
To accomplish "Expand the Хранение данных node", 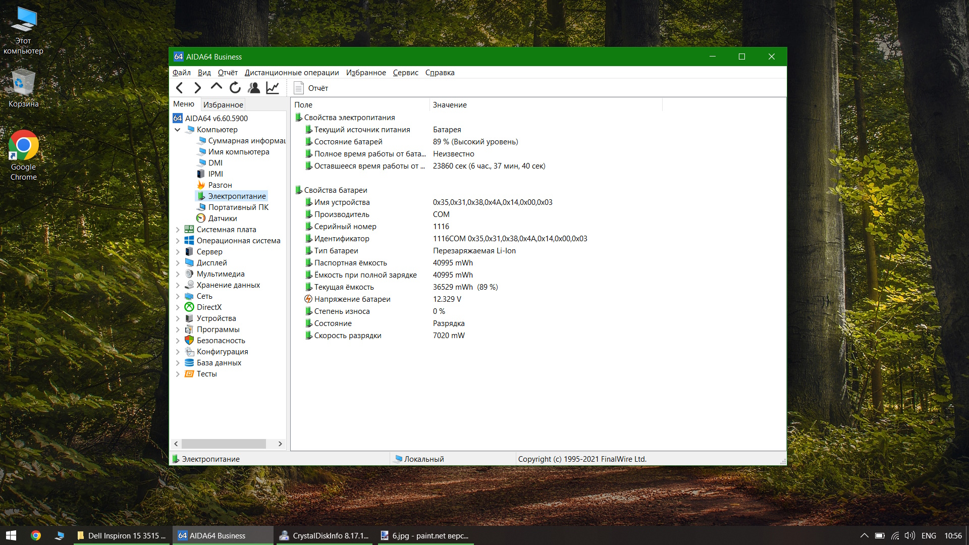I will 178,285.
